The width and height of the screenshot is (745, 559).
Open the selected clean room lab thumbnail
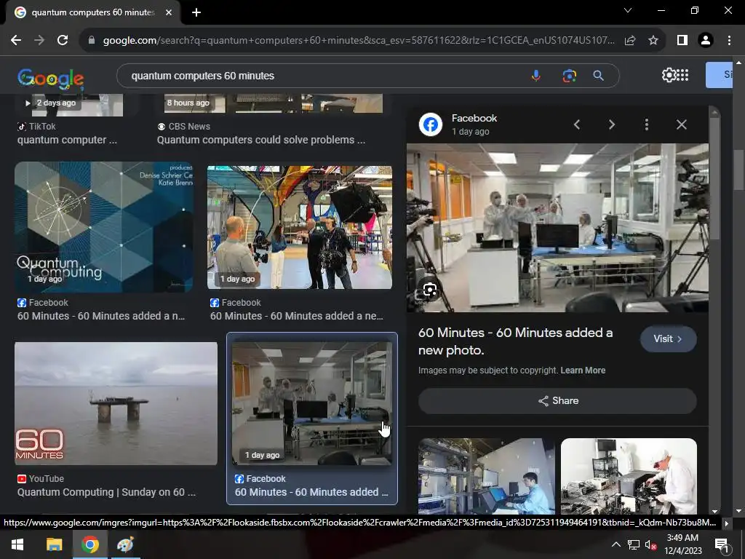pyautogui.click(x=311, y=403)
